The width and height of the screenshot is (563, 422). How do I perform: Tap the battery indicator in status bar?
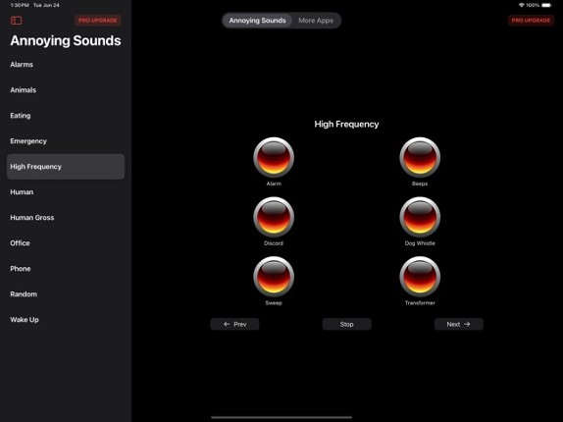pos(546,5)
